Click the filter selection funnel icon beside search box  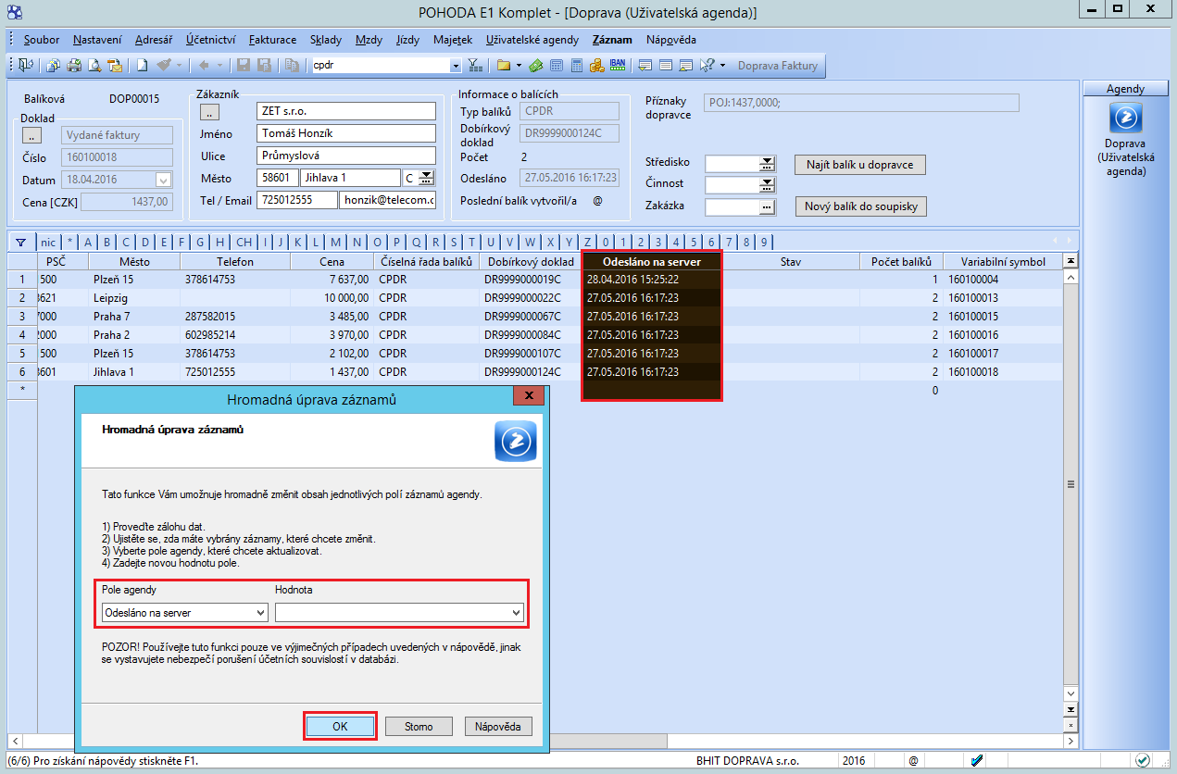(x=475, y=65)
